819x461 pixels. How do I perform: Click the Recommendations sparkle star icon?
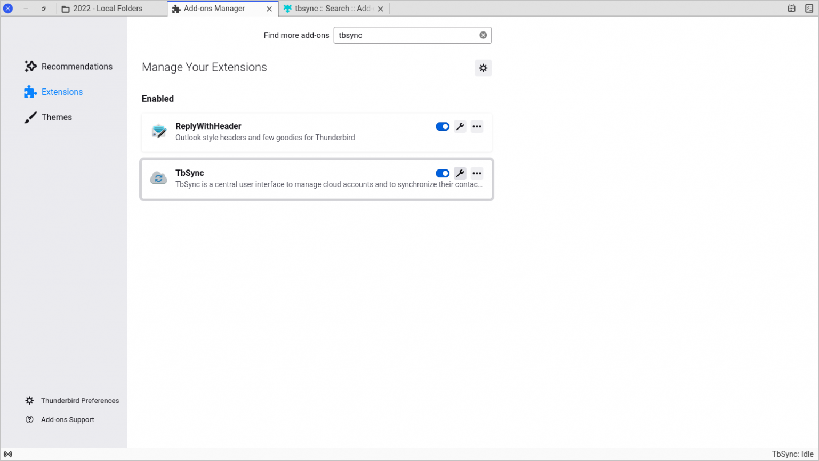[30, 67]
